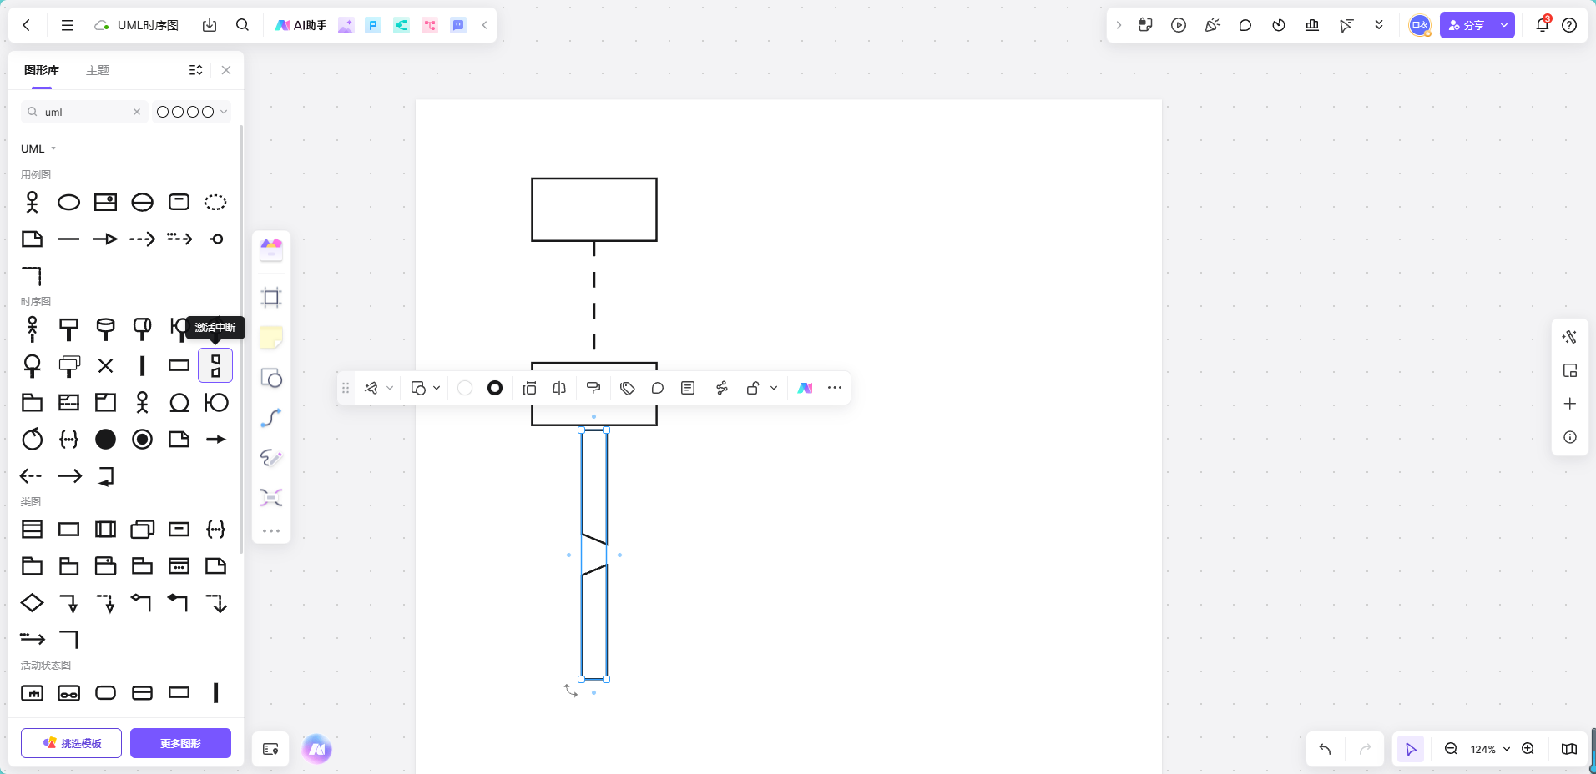Screen dimensions: 1596x774
Task: Add page with right panel plus icon
Action: click(1570, 404)
